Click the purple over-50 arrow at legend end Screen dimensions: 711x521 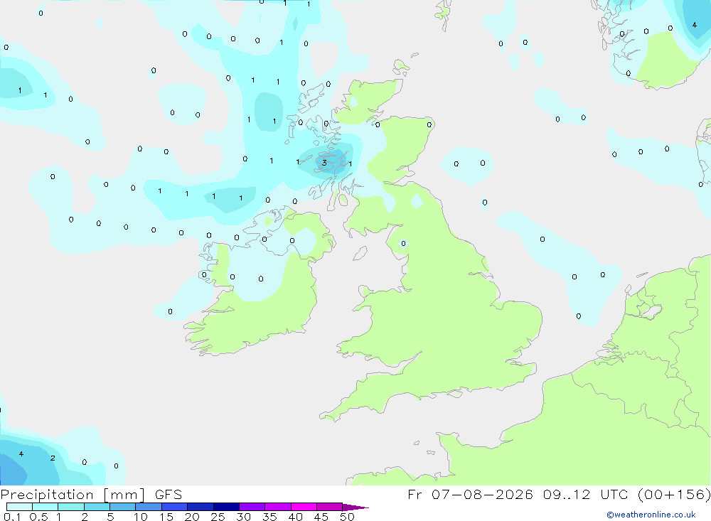click(x=355, y=507)
